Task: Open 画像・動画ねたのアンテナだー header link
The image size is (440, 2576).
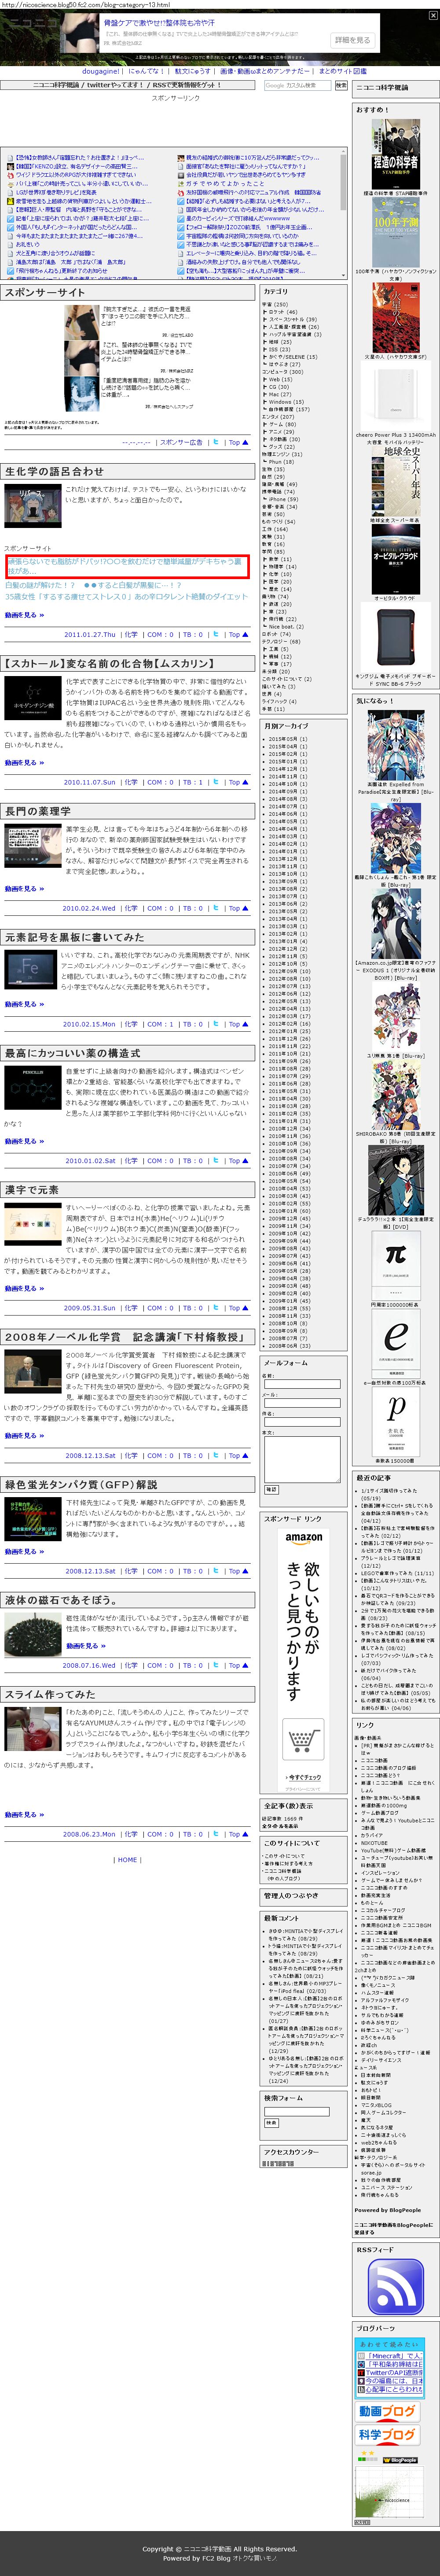Action: click(266, 71)
